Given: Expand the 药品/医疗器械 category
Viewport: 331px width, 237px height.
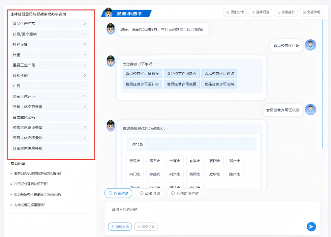Looking at the screenshot, I should point(49,34).
